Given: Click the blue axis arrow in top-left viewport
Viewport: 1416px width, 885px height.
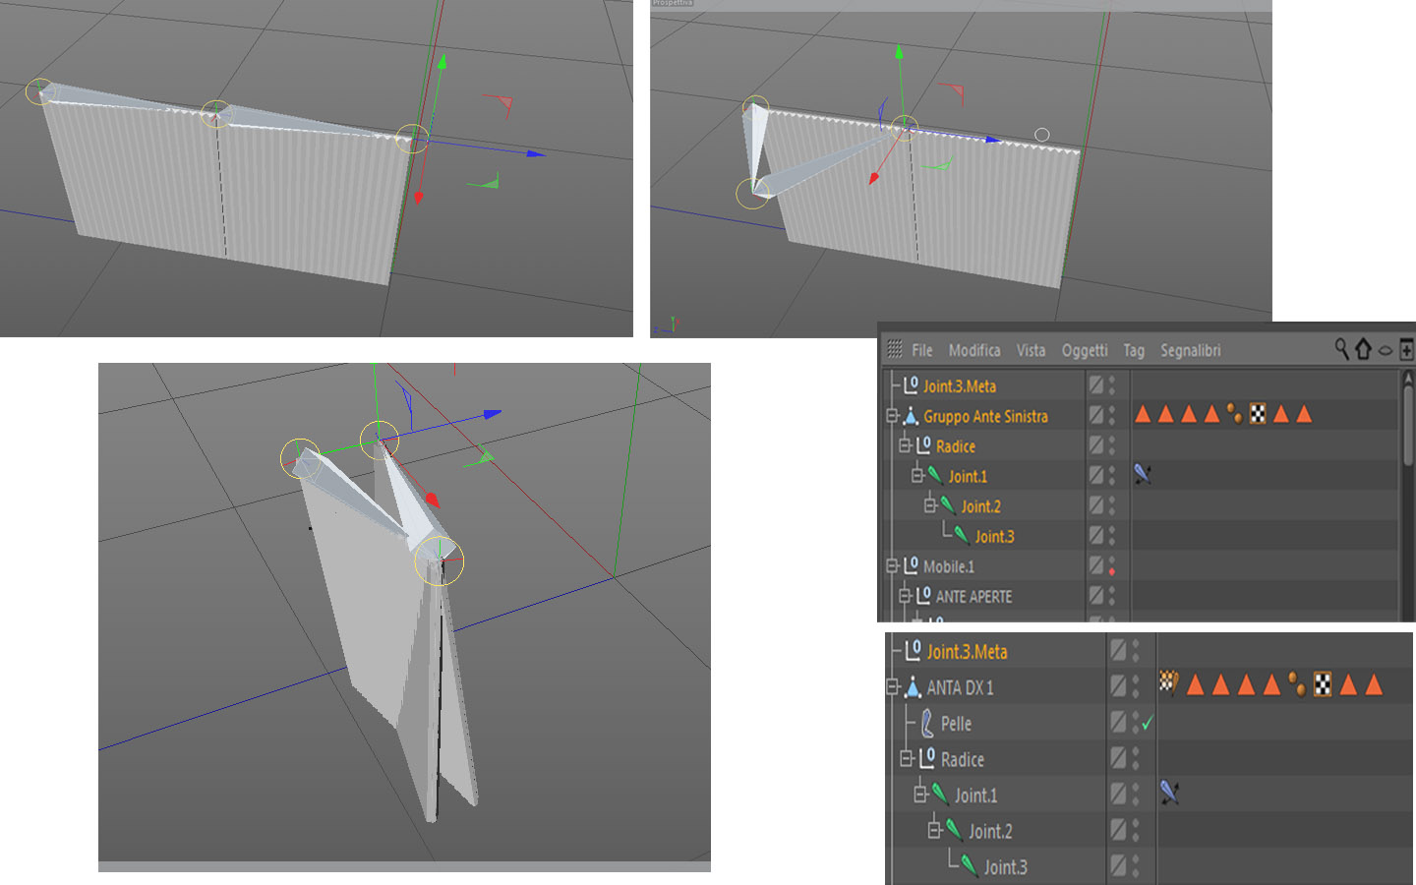Looking at the screenshot, I should pos(535,154).
